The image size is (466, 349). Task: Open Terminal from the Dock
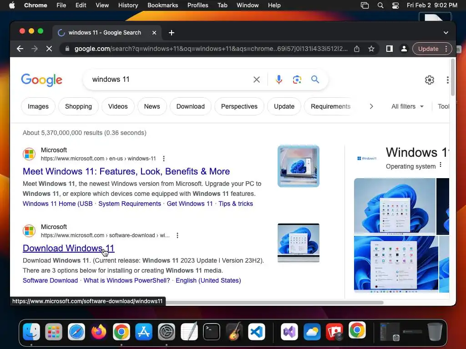click(212, 331)
